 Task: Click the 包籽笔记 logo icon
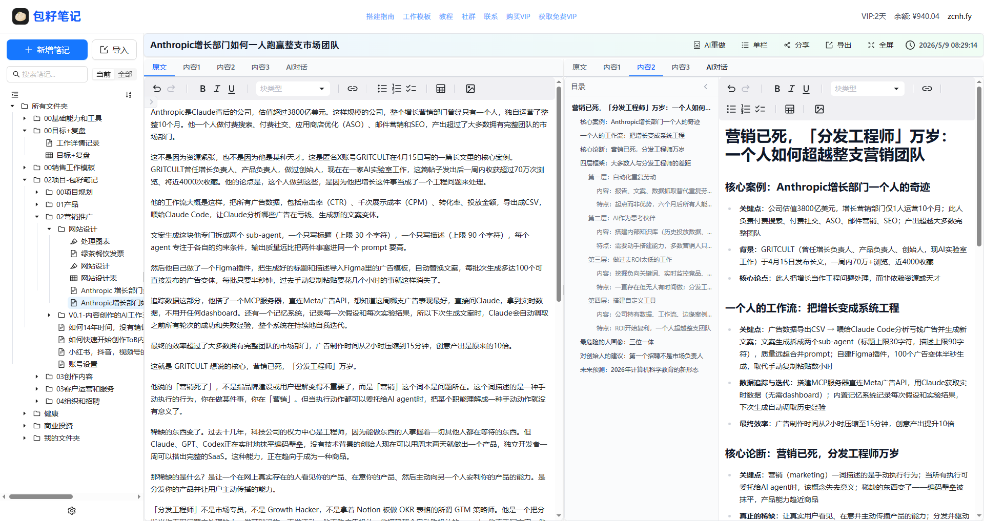(20, 16)
